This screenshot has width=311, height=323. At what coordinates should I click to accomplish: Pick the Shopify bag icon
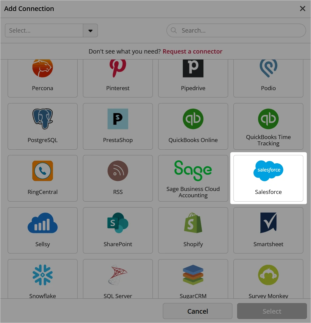coord(193,223)
